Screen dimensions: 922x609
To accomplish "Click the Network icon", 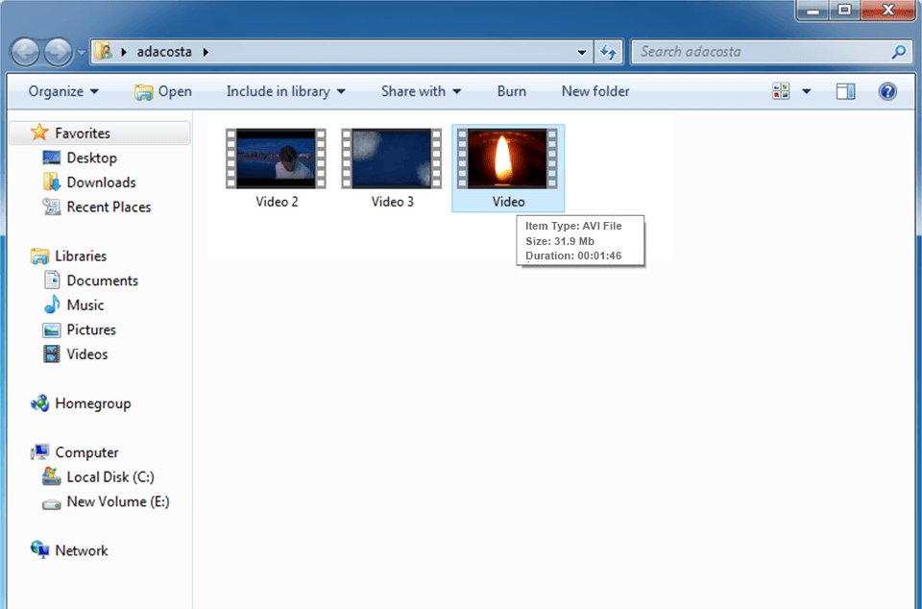I will (x=39, y=549).
